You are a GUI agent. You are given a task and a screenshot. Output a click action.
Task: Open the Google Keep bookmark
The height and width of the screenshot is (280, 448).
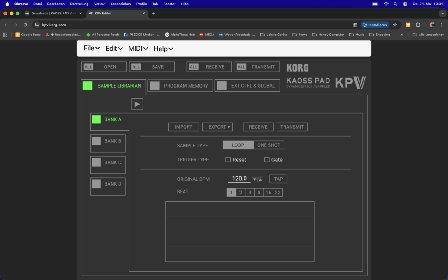[28, 35]
